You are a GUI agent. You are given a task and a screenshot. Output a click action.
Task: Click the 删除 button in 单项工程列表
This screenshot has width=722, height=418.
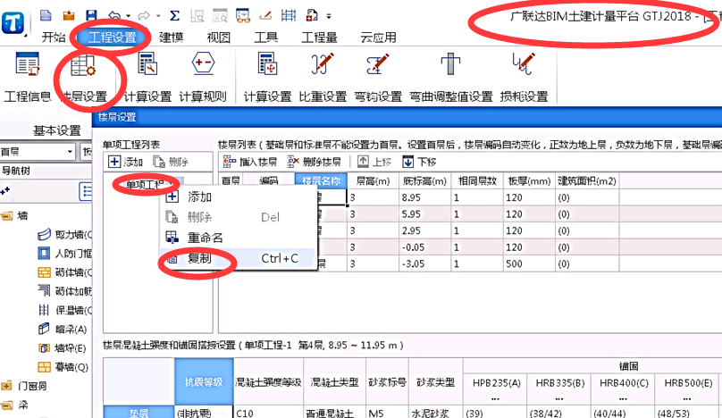click(x=171, y=162)
